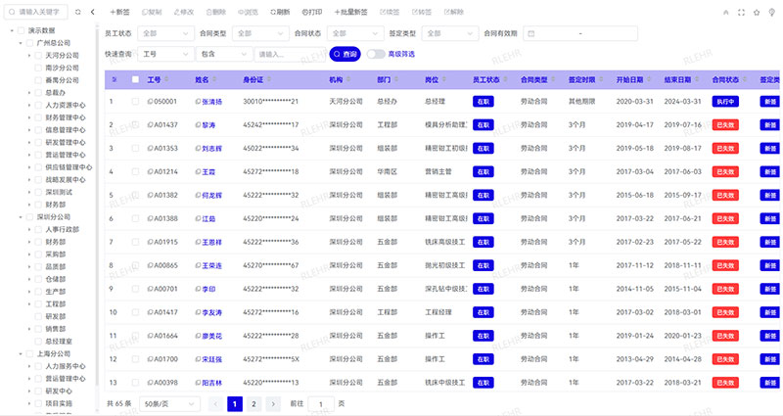Collapse the 深圳分公司 tree node arrow
Image resolution: width=783 pixels, height=416 pixels.
click(21, 217)
